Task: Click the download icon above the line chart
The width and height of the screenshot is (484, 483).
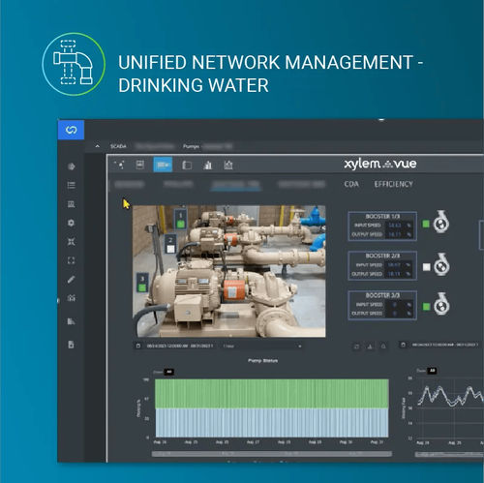Action: pos(370,347)
